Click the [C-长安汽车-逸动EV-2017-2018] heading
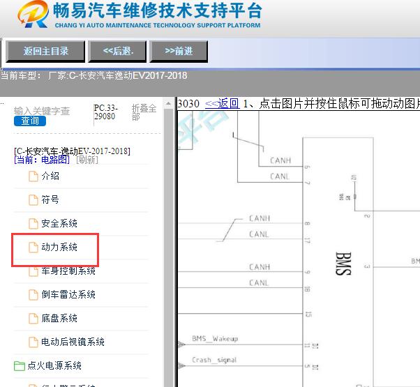The image size is (420, 387). point(72,151)
